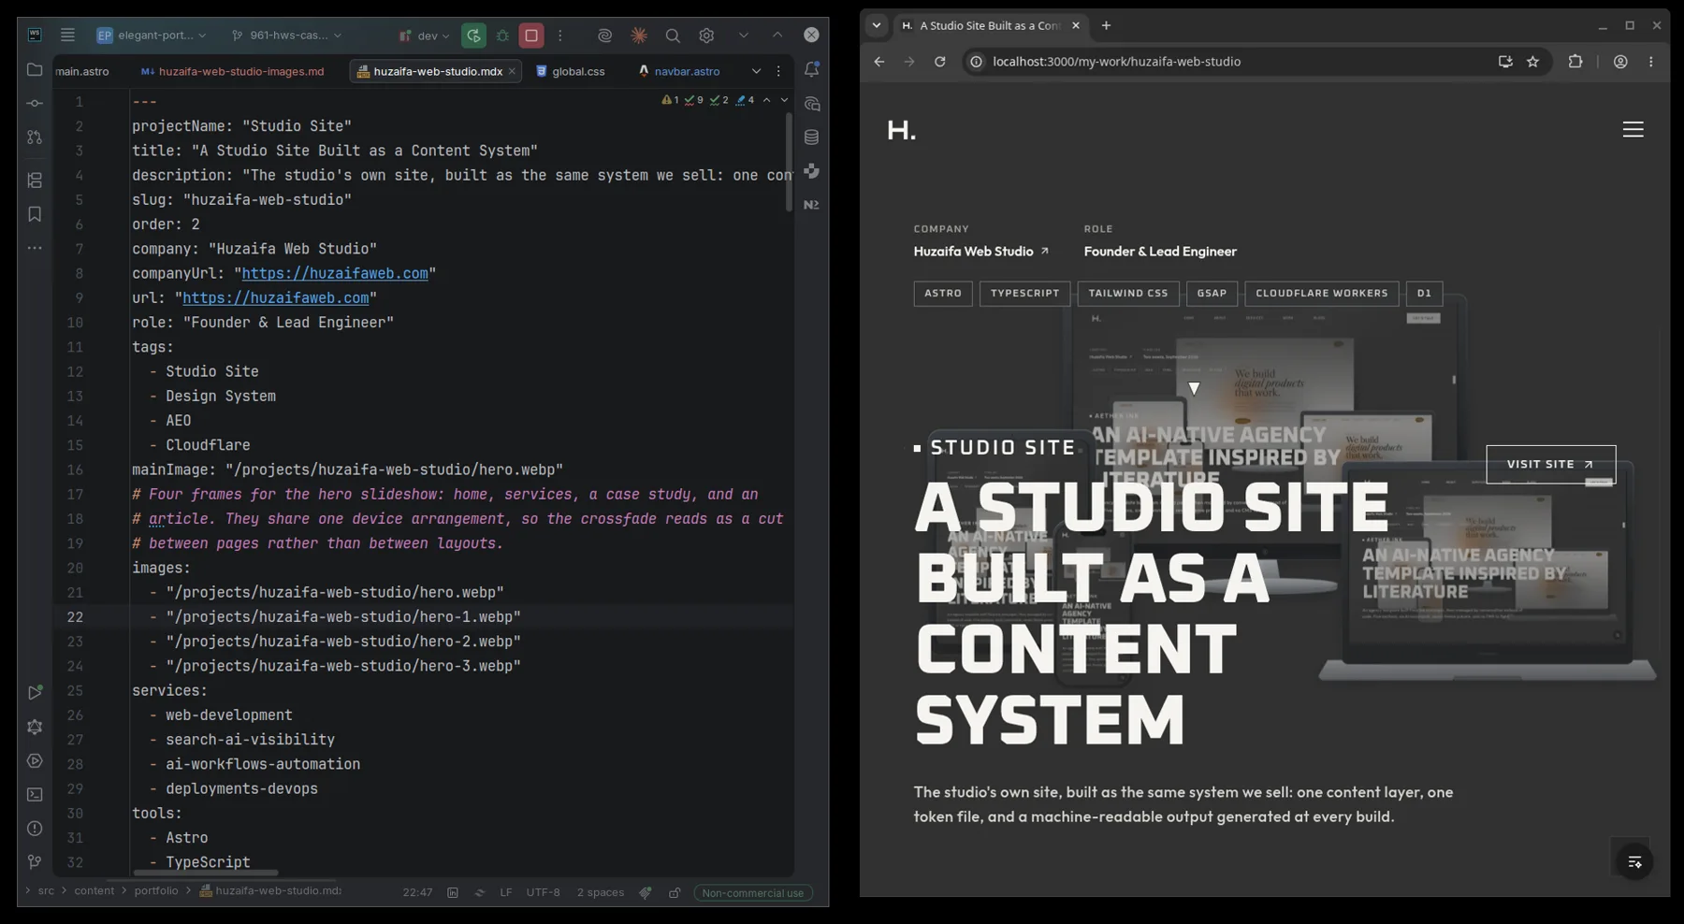
Task: Click the ASTRO tag chip
Action: pyautogui.click(x=943, y=294)
